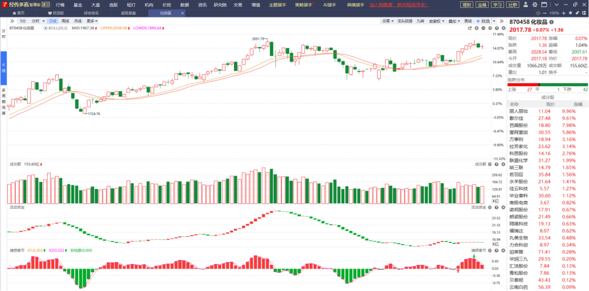This screenshot has height=291, width=589.
Task: Switch chart period to 月线
Action: point(78,21)
